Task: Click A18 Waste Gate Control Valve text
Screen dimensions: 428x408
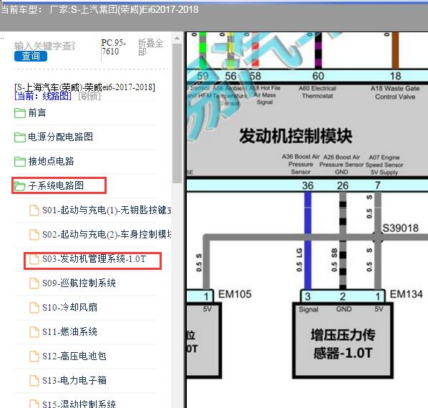Action: pos(395,92)
